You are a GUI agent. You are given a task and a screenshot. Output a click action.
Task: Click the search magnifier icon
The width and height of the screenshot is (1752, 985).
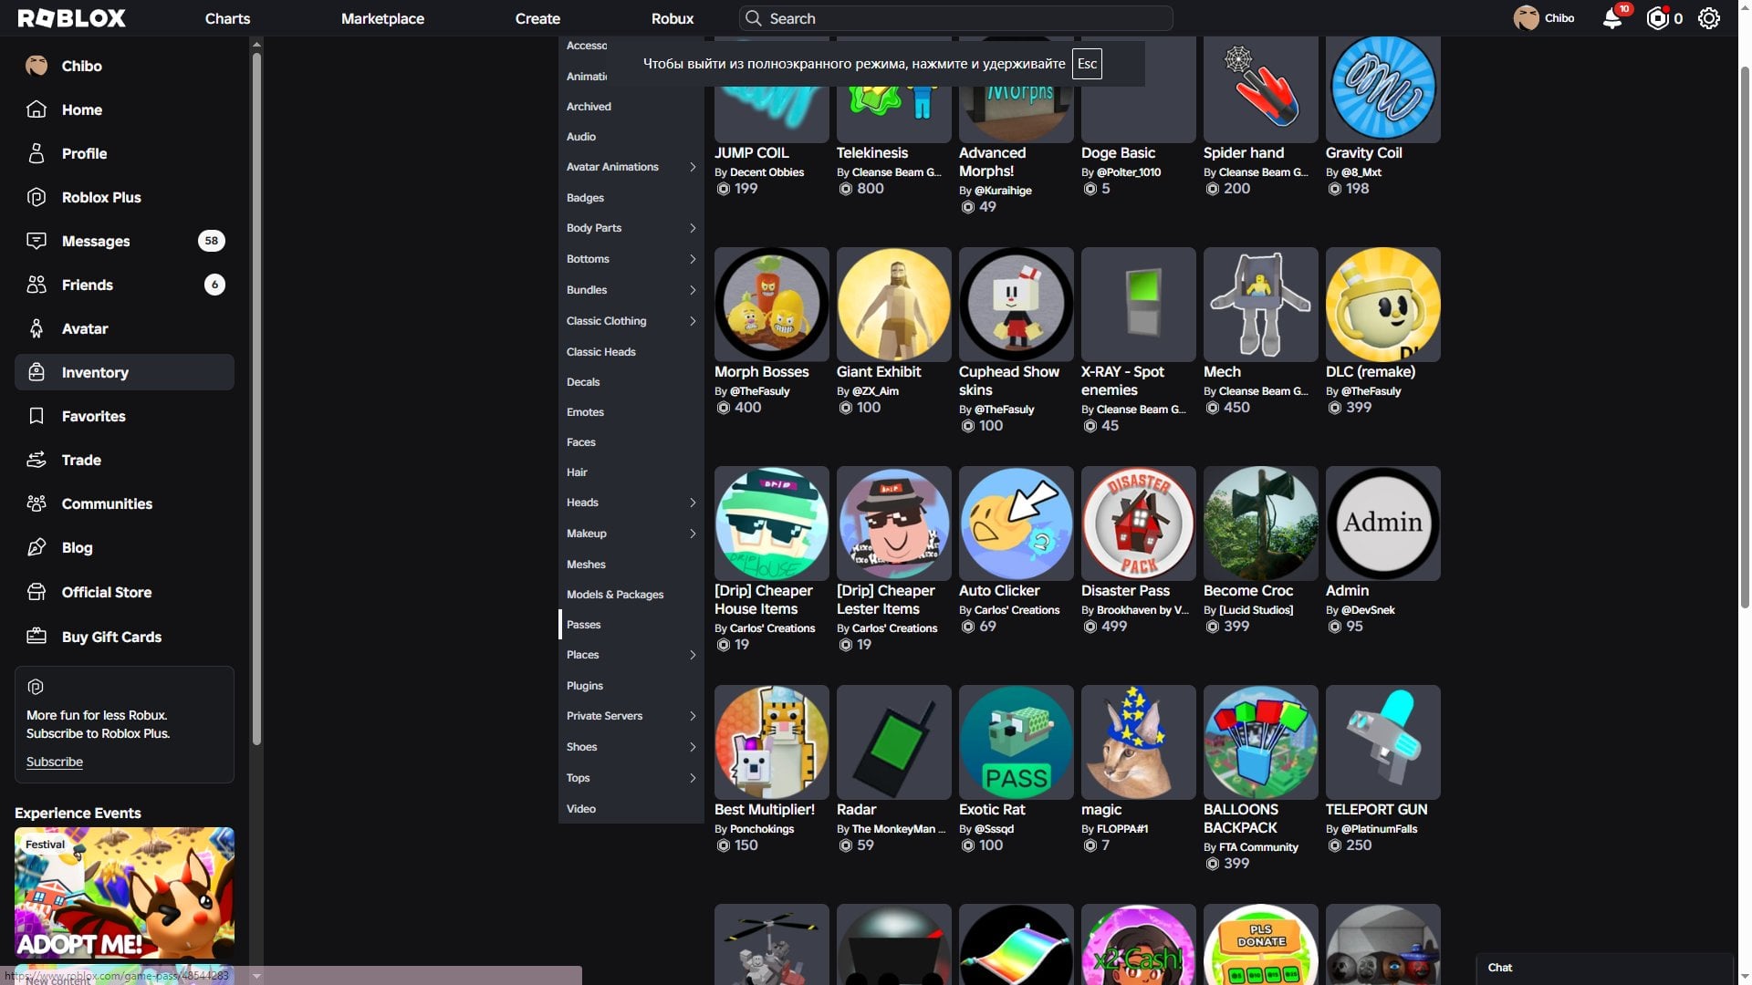(x=753, y=18)
